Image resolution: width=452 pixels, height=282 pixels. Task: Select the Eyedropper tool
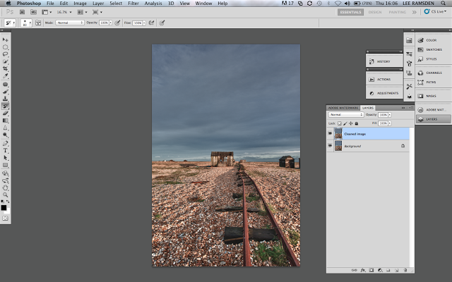(5, 75)
